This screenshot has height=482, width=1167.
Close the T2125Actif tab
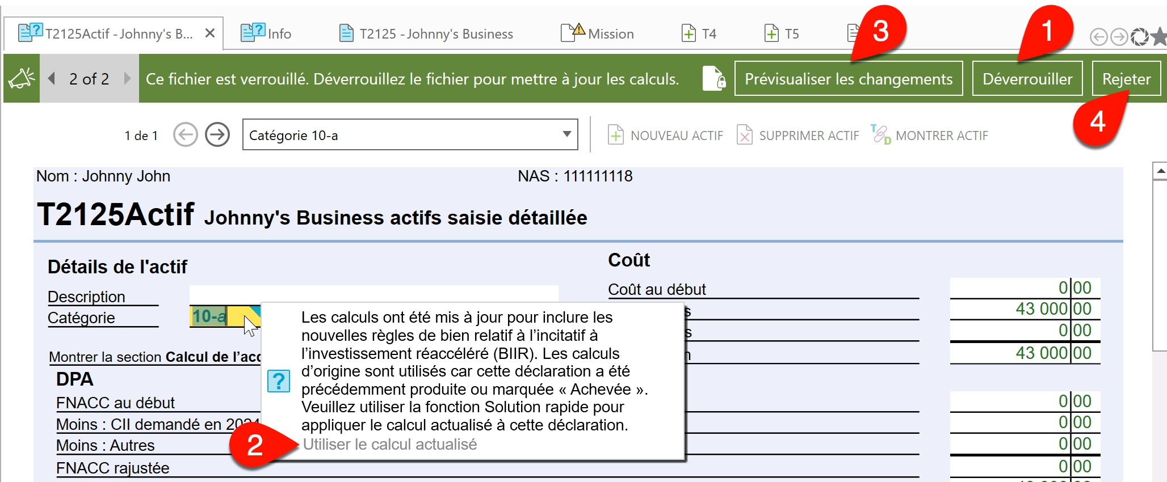(209, 33)
